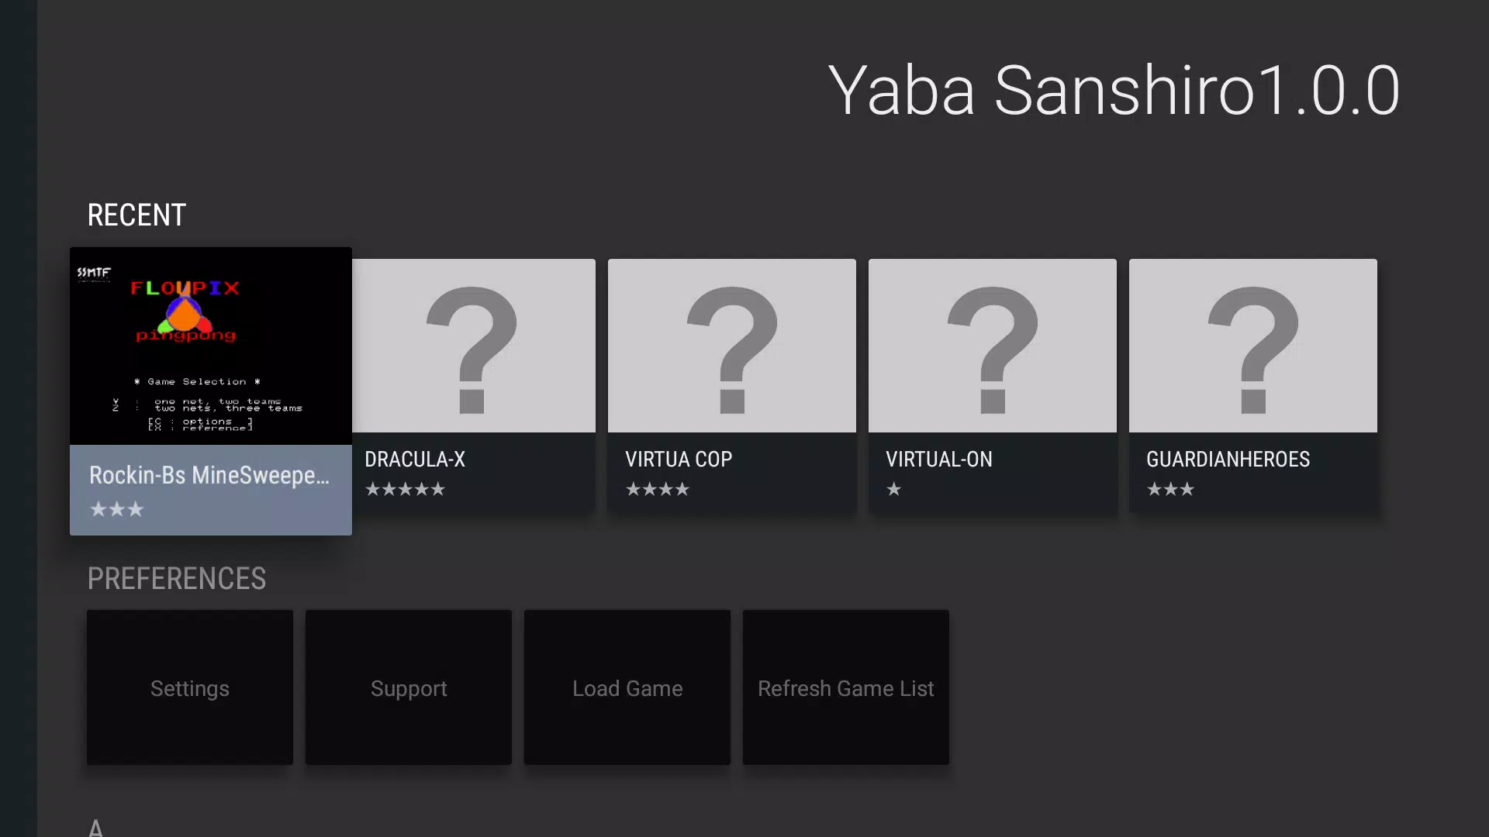This screenshot has height=837, width=1489.
Task: Expand partially visible bottom section
Action: 96,825
